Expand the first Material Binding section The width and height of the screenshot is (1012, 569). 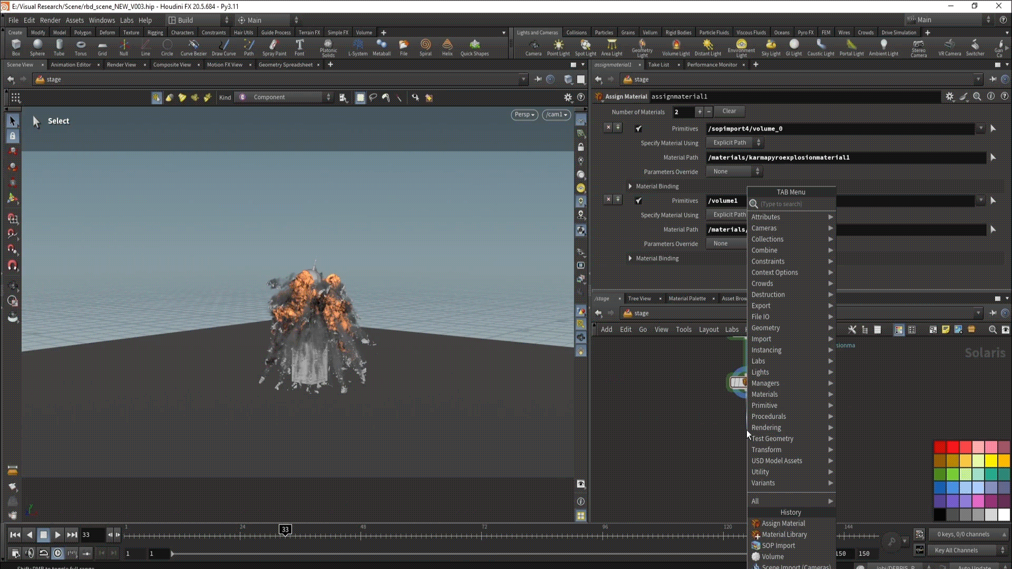(x=630, y=187)
